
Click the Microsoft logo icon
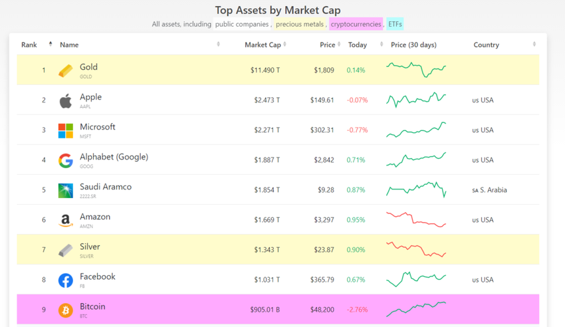(x=65, y=130)
